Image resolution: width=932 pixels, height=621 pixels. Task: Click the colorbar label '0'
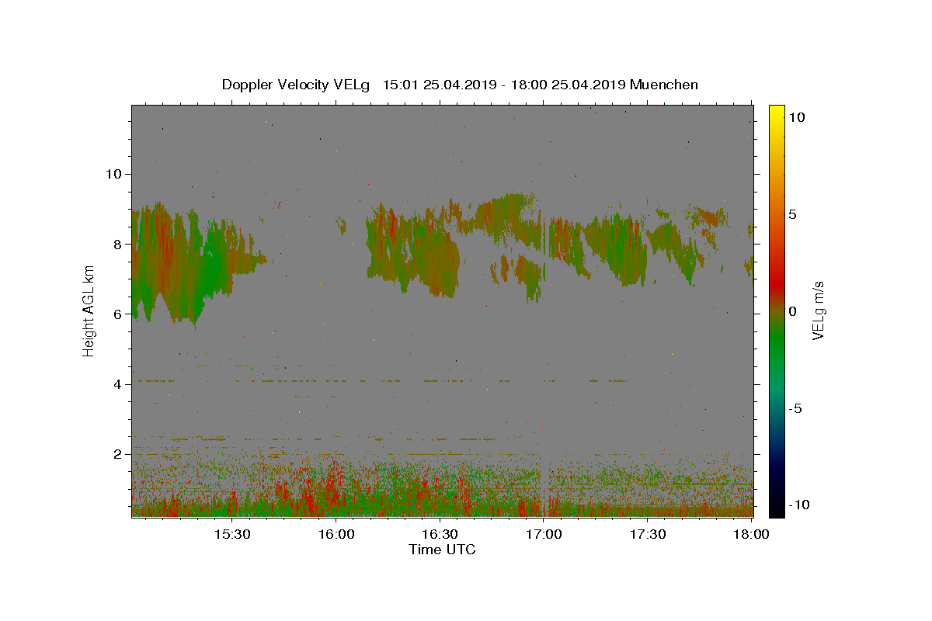(792, 311)
